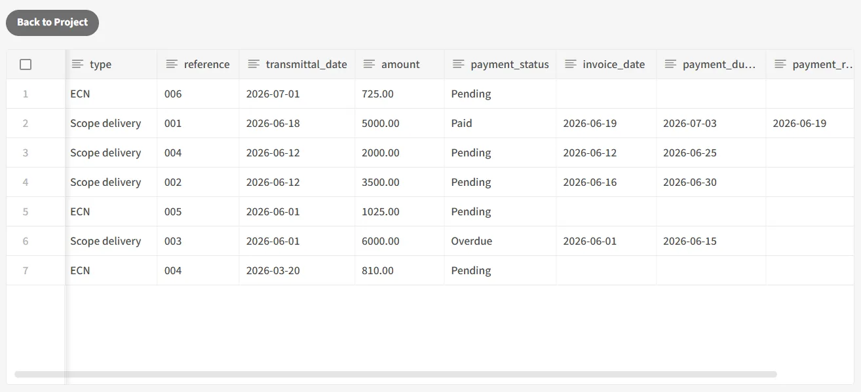
Task: Click invoice date 2026-06-01
Action: click(x=607, y=241)
